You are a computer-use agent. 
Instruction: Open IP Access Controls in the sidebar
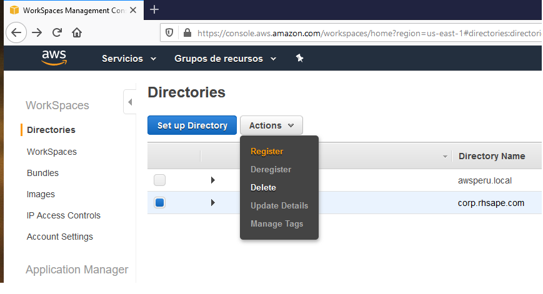coord(64,215)
